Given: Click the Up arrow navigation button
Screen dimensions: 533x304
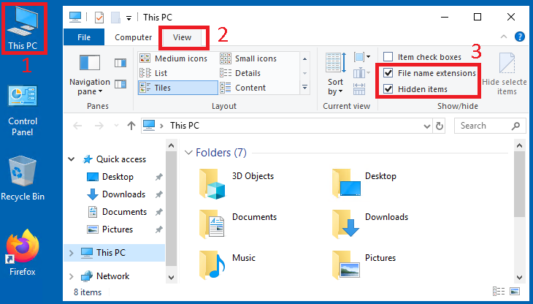Looking at the screenshot, I should click(x=131, y=126).
